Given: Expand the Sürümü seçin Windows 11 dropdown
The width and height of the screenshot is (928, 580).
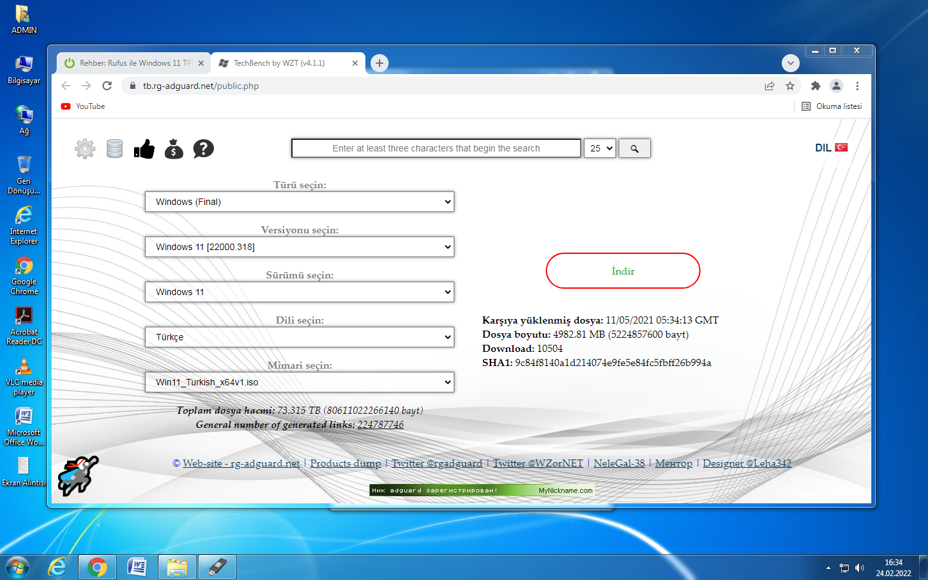Looking at the screenshot, I should [x=300, y=292].
